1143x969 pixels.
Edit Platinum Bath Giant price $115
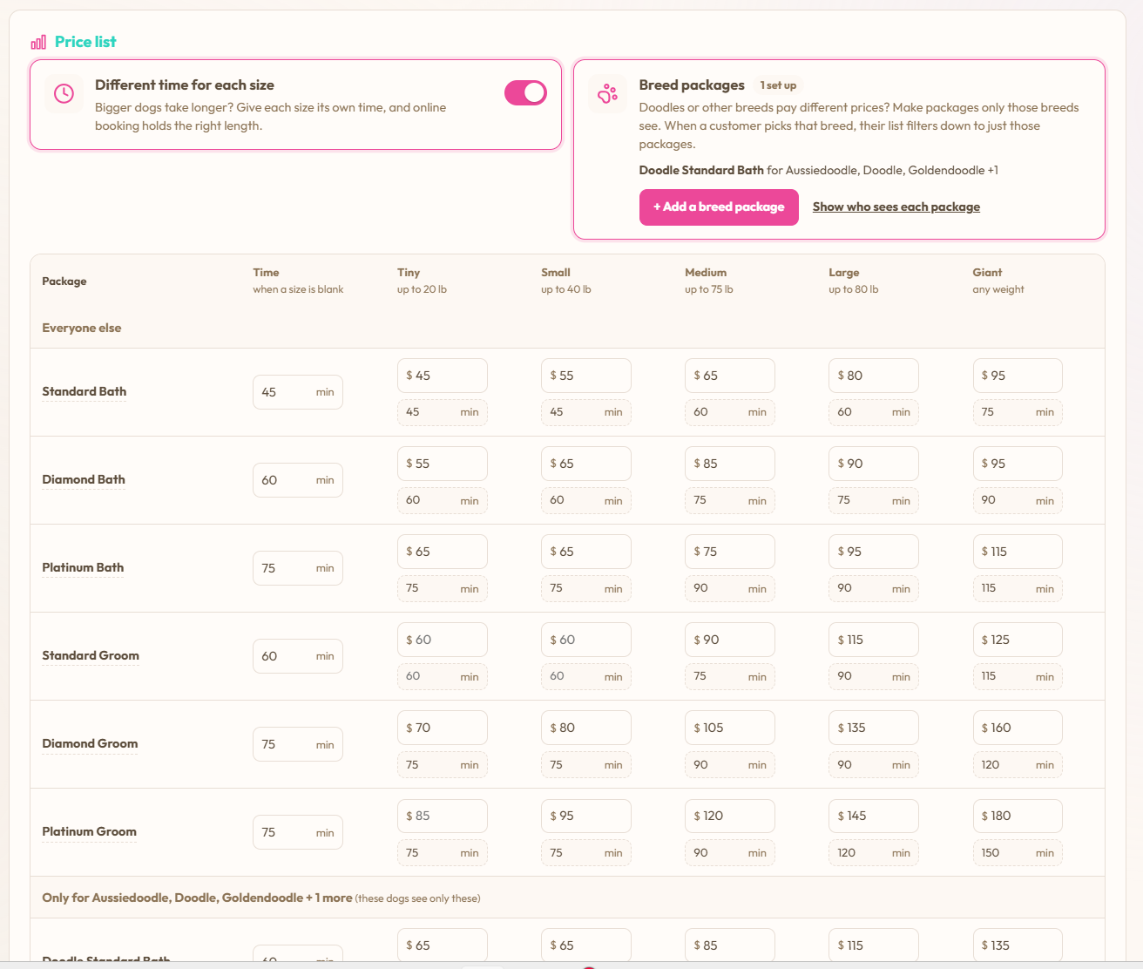(x=1018, y=552)
